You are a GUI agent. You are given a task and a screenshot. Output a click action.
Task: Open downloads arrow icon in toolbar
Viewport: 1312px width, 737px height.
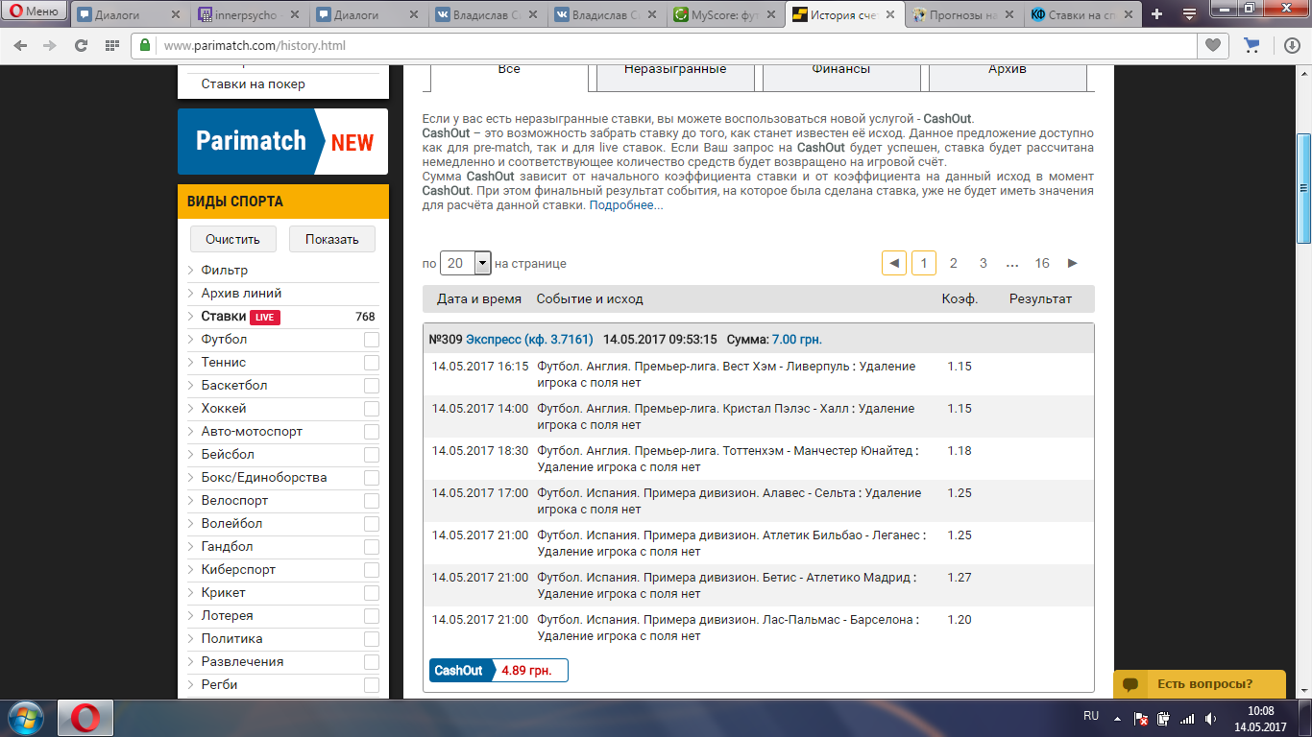1292,45
